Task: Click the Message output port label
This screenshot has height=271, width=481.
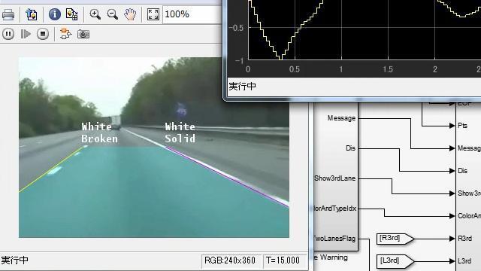Action: [x=341, y=118]
